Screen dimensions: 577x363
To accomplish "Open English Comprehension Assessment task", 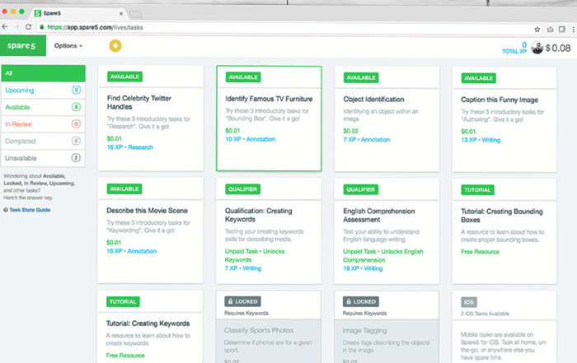I will (387, 231).
